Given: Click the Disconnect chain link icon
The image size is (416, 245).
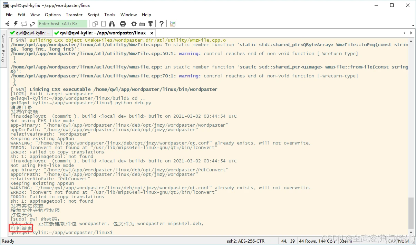Looking at the screenshot, I should pos(32,24).
